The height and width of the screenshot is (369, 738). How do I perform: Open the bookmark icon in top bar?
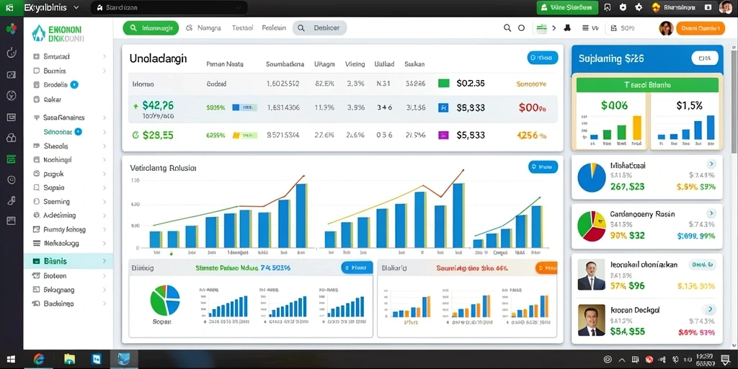(x=607, y=7)
